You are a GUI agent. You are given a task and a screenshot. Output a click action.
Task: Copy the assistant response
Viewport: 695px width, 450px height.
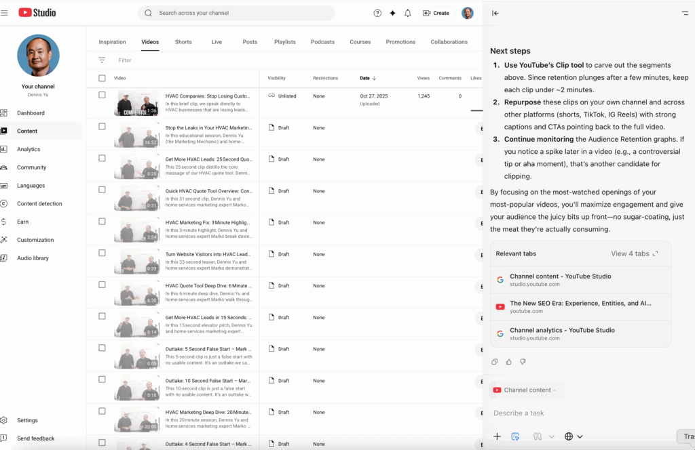(495, 362)
